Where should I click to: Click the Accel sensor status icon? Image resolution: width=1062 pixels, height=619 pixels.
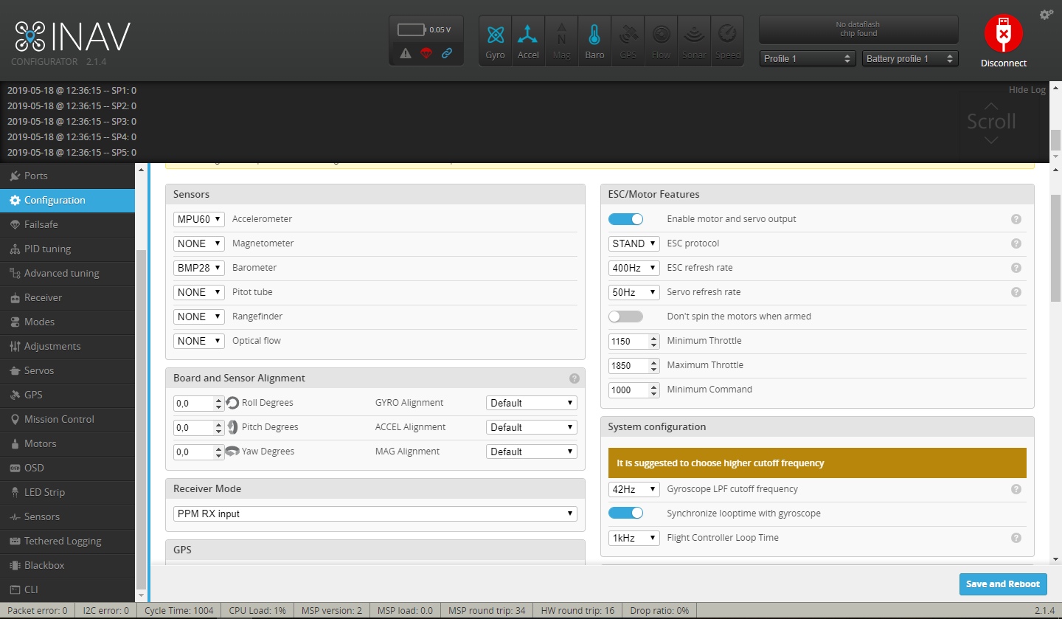pos(528,41)
